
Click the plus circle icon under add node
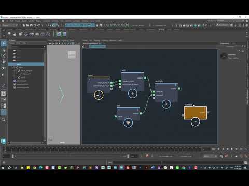133,94
